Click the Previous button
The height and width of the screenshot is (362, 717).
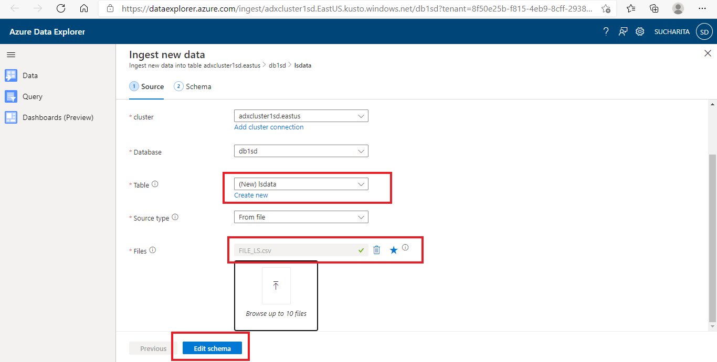[x=153, y=348]
